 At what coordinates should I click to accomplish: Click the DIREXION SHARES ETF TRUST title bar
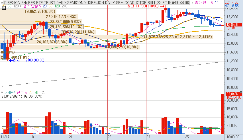click(x=97, y=3)
